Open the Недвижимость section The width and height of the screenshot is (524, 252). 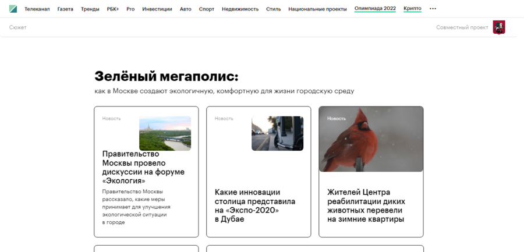pos(240,9)
